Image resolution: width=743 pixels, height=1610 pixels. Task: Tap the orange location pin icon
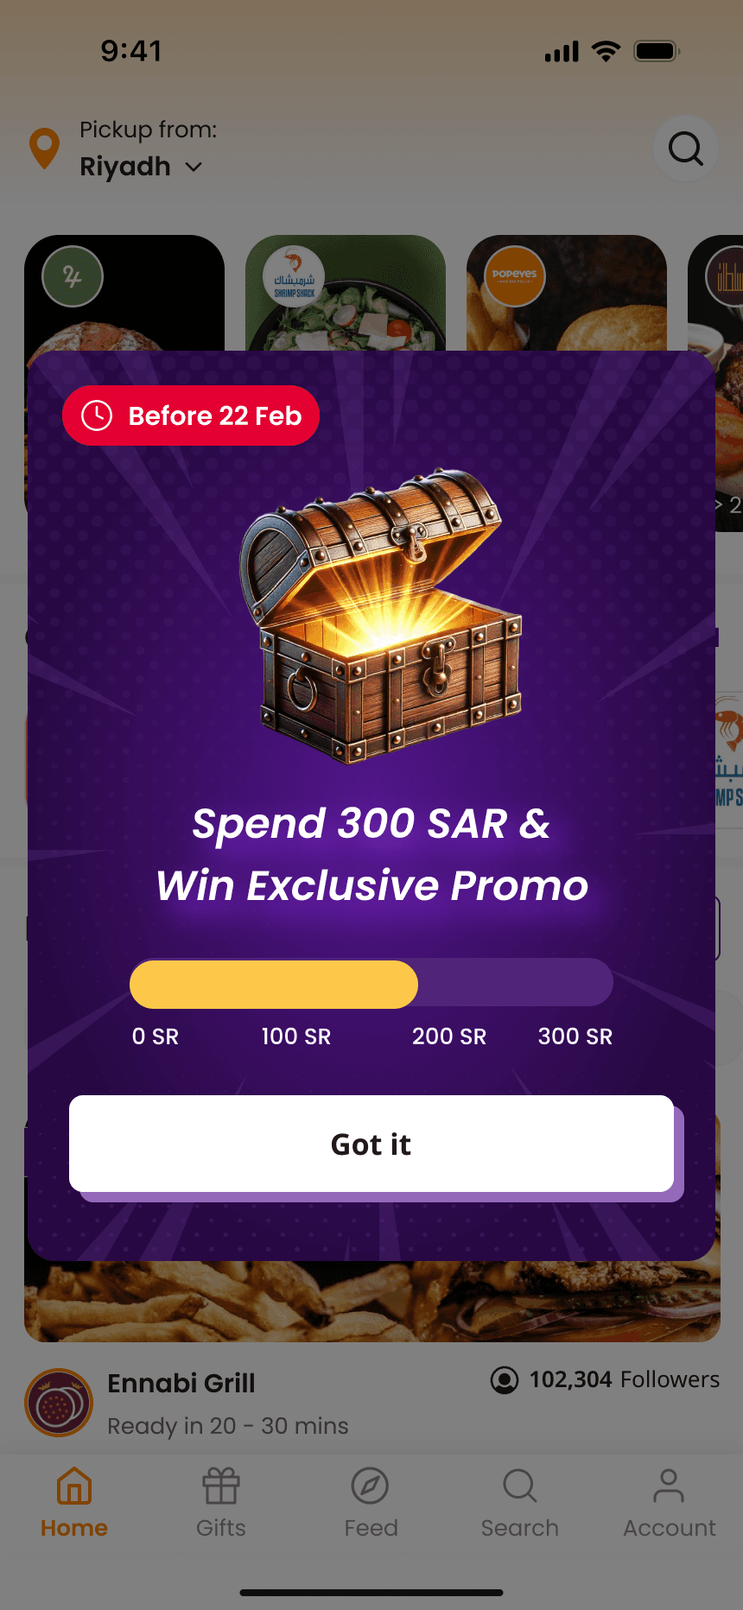point(45,148)
